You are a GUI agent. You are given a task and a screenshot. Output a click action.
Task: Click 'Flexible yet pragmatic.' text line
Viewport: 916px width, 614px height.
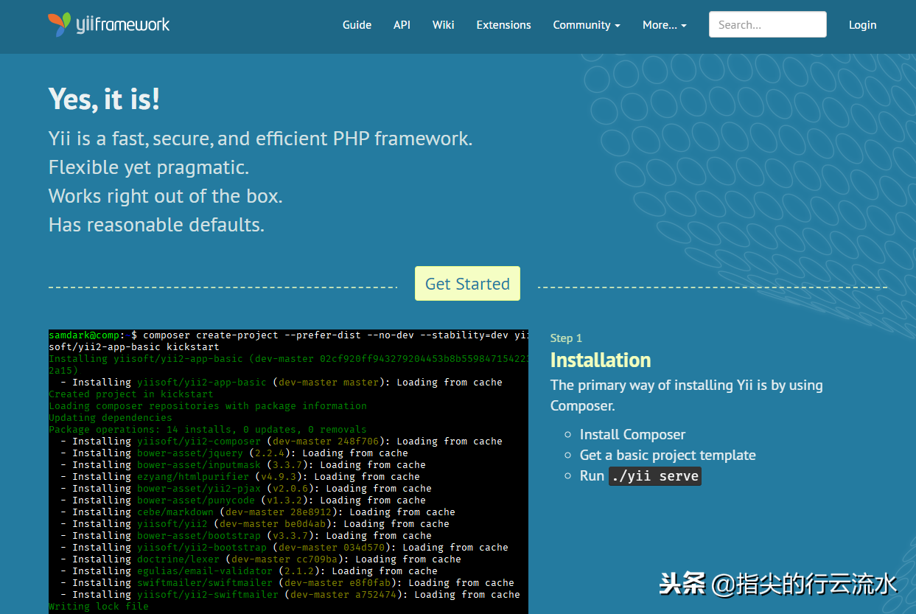[149, 167]
